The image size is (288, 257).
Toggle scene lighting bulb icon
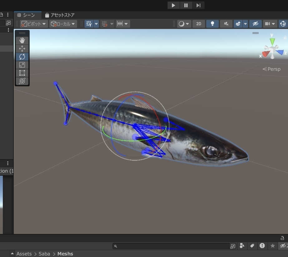point(212,24)
